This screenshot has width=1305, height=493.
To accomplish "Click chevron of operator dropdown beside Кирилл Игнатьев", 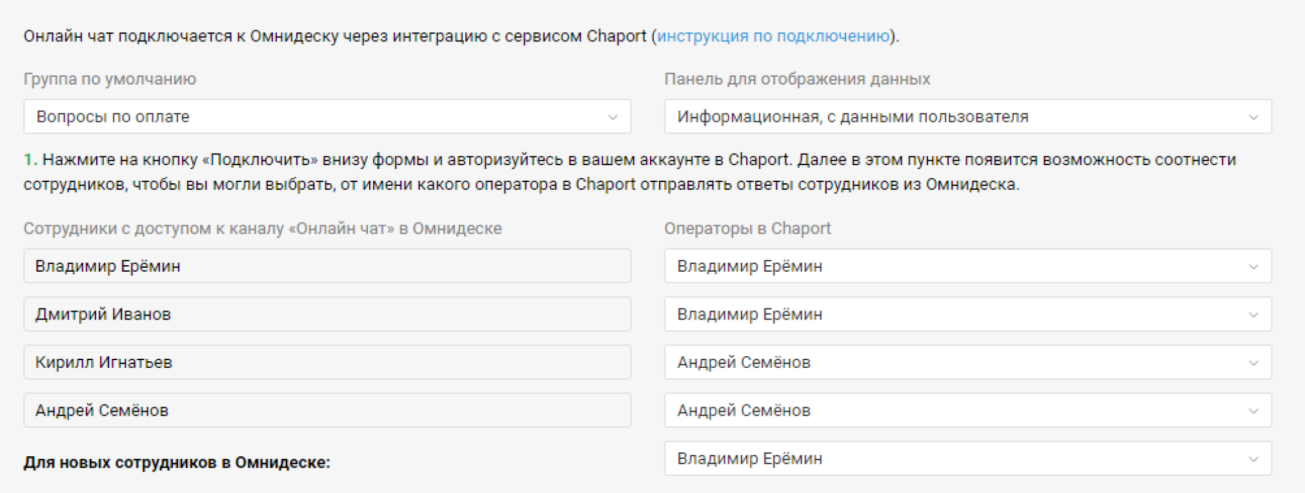I will coord(1253,363).
